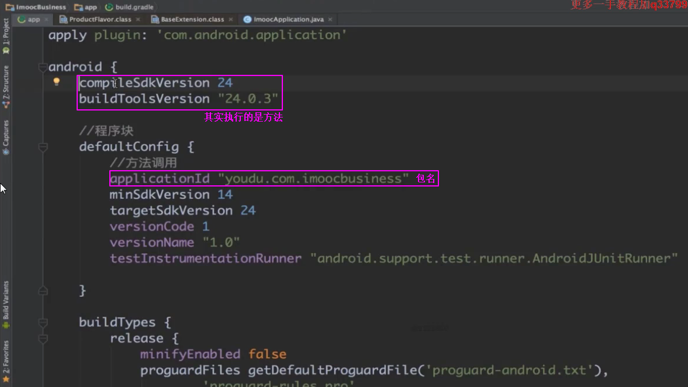Open the Captures tool window
Screen dimensions: 688x387
[6, 137]
